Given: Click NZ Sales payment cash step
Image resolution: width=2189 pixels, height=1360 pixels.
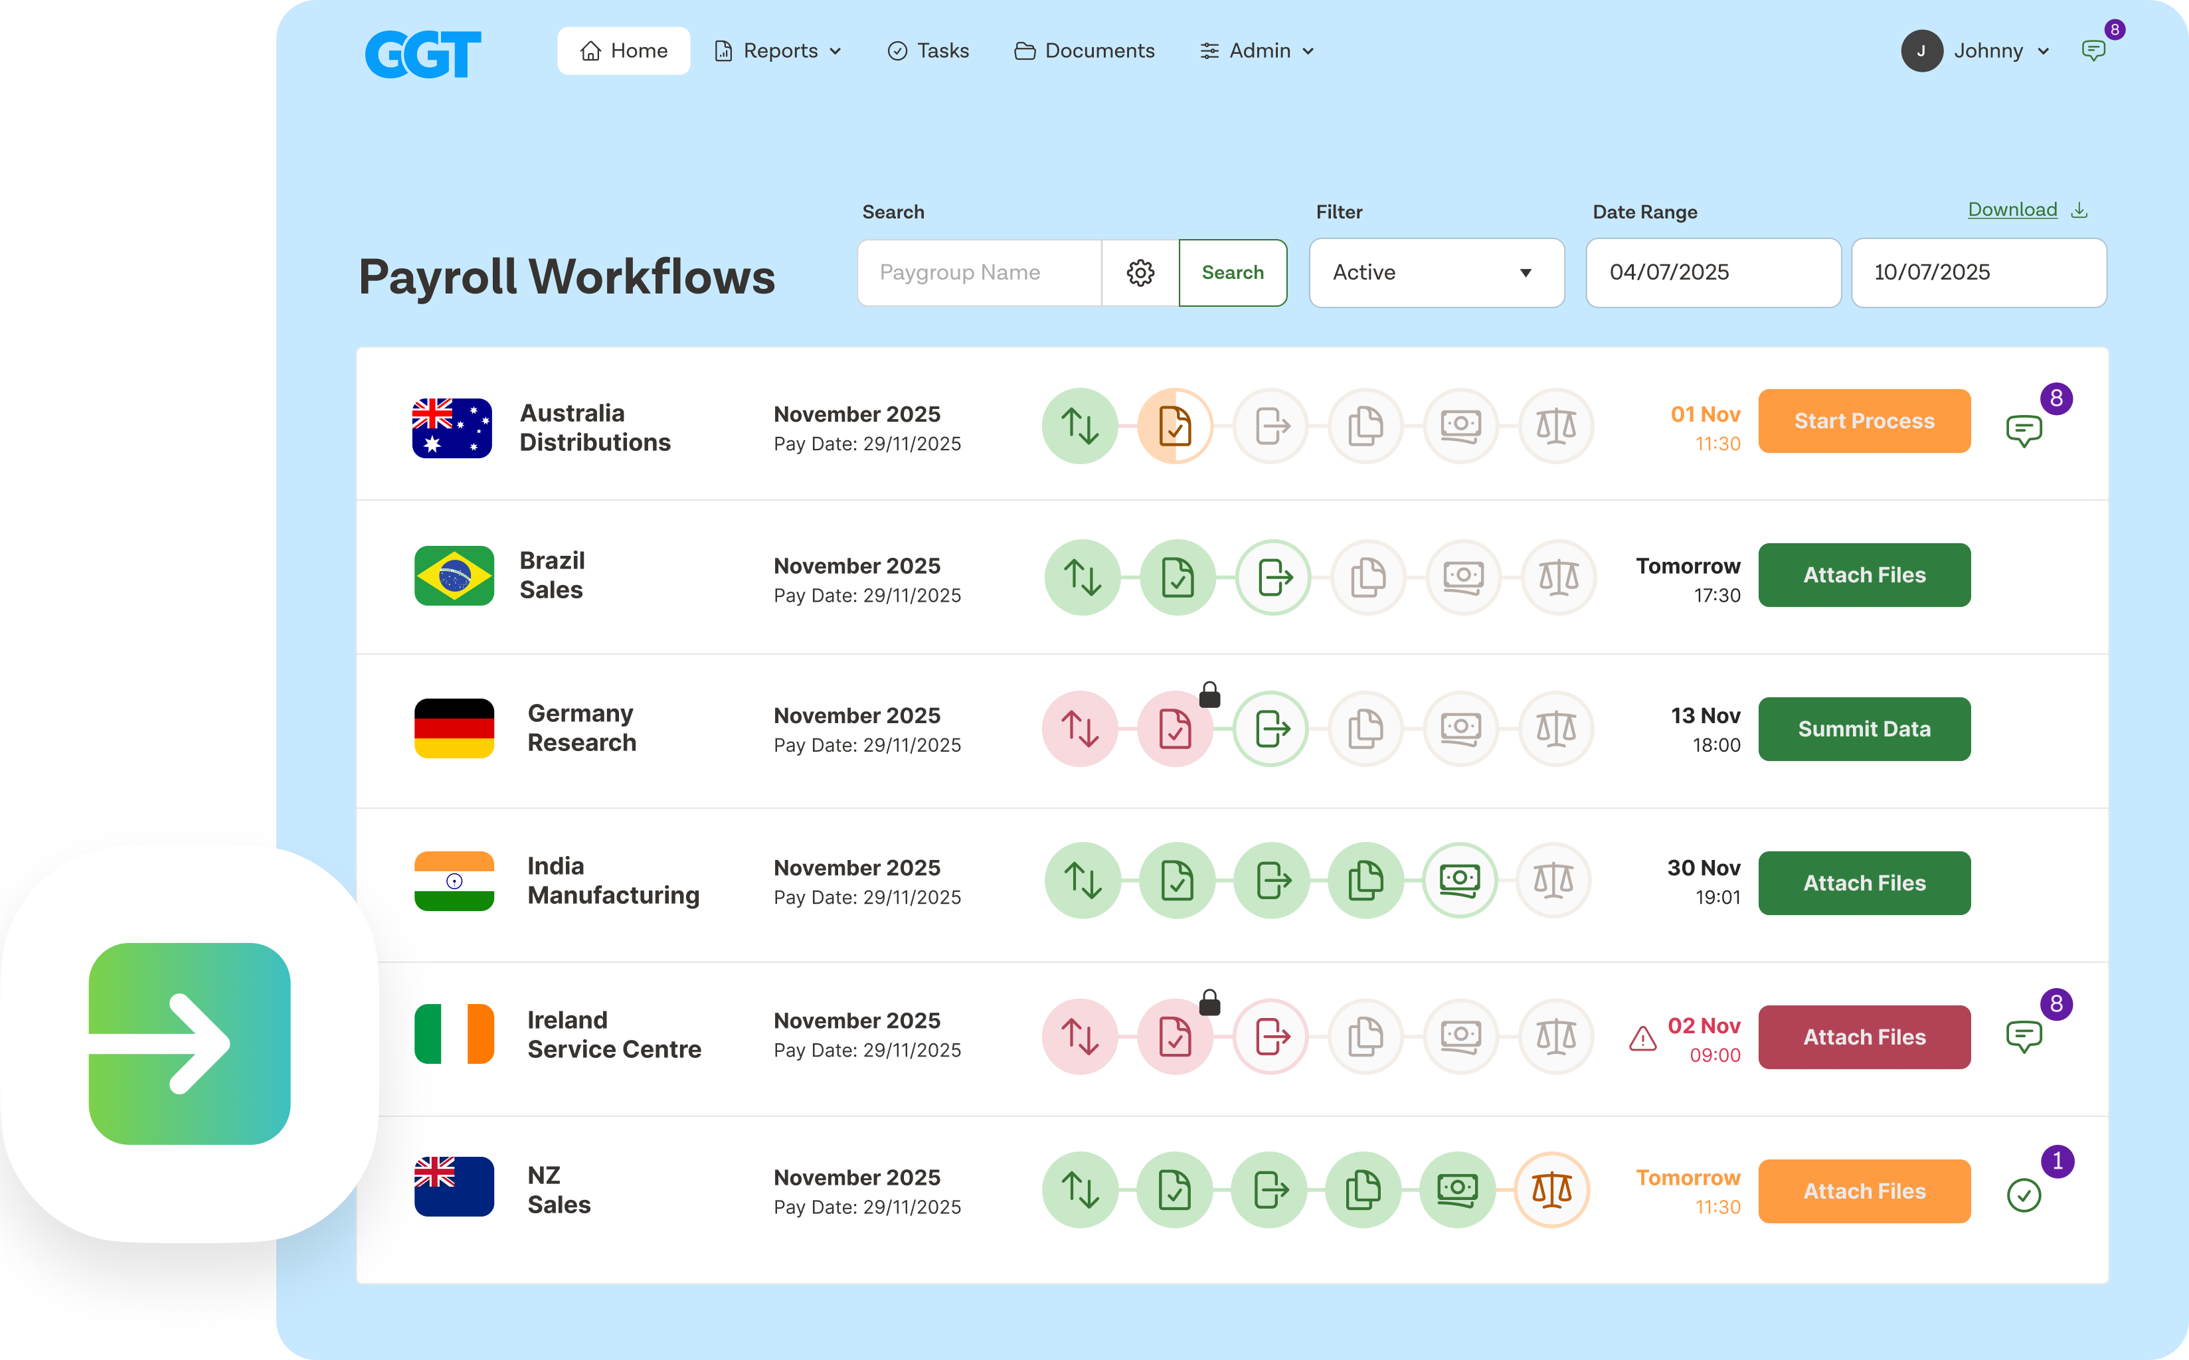Looking at the screenshot, I should [1458, 1190].
